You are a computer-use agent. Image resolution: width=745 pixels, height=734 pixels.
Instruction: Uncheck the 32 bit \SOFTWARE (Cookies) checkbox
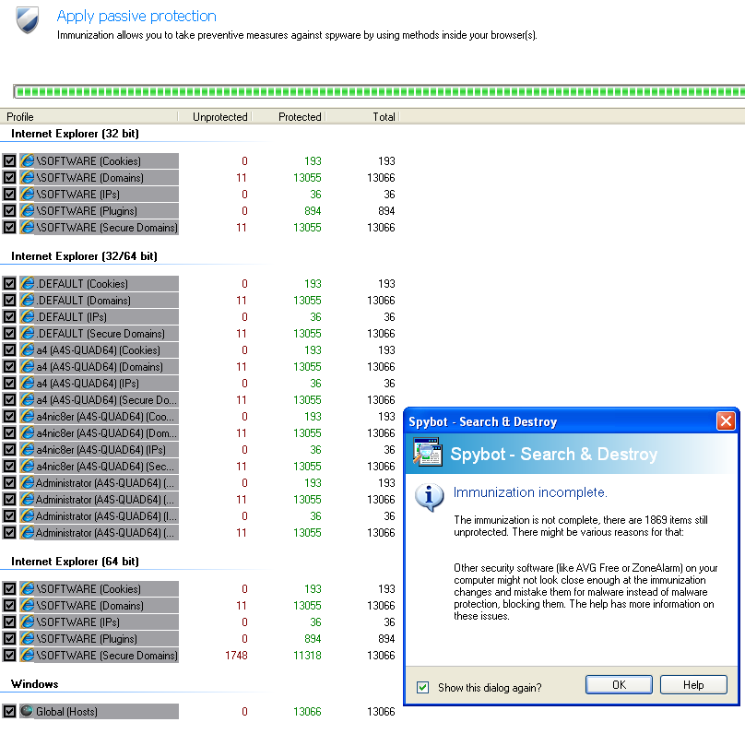[x=9, y=161]
